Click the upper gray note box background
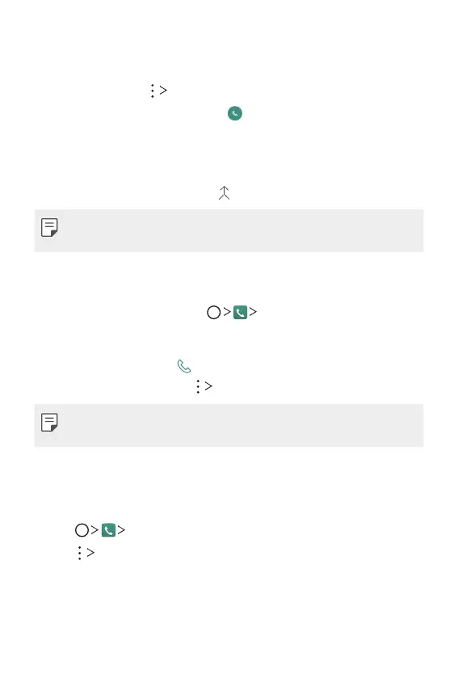This screenshot has width=458, height=687. (x=229, y=230)
